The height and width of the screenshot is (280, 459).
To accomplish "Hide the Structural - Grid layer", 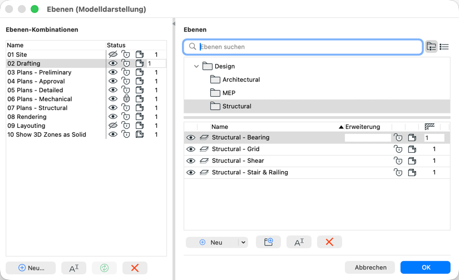I will tap(191, 149).
